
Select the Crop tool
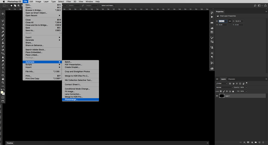[x=3, y=28]
